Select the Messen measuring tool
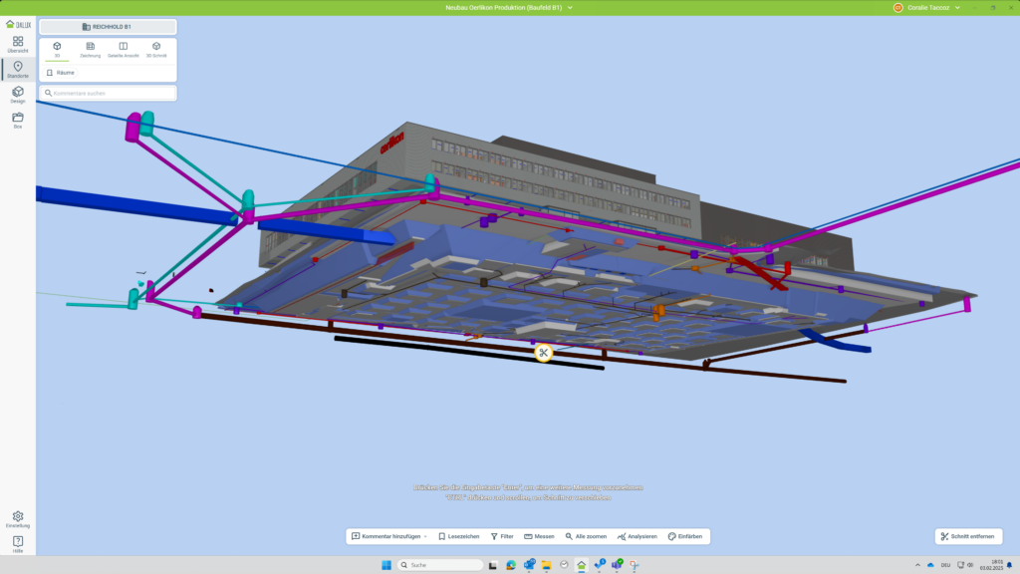This screenshot has height=574, width=1020. click(539, 536)
